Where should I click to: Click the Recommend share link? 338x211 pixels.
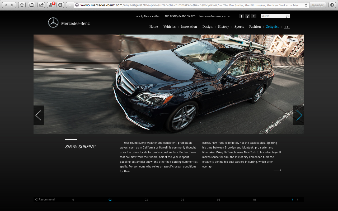pos(45,199)
